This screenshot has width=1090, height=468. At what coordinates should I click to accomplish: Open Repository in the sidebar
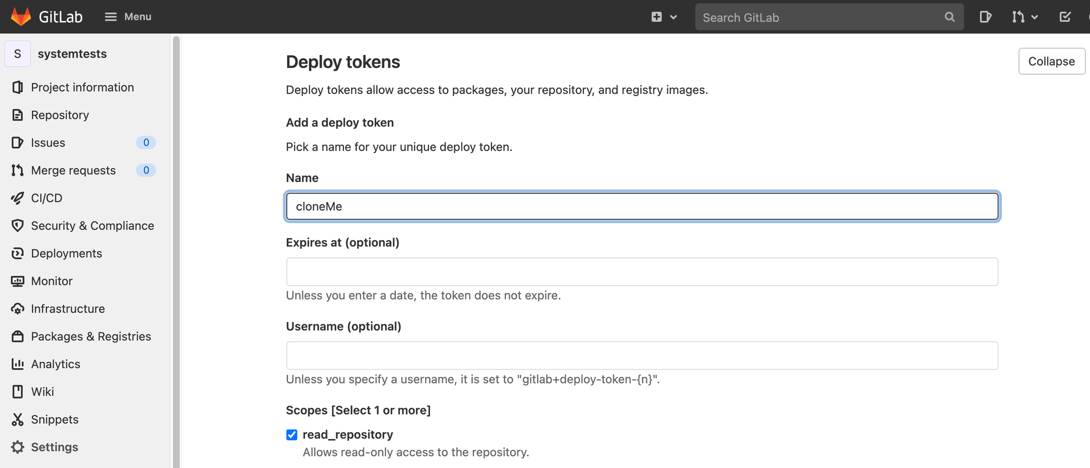pos(60,115)
